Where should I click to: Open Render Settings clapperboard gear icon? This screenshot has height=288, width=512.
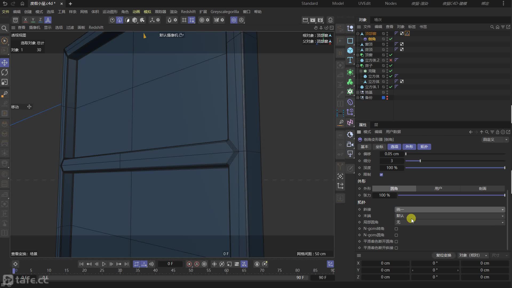point(320,20)
